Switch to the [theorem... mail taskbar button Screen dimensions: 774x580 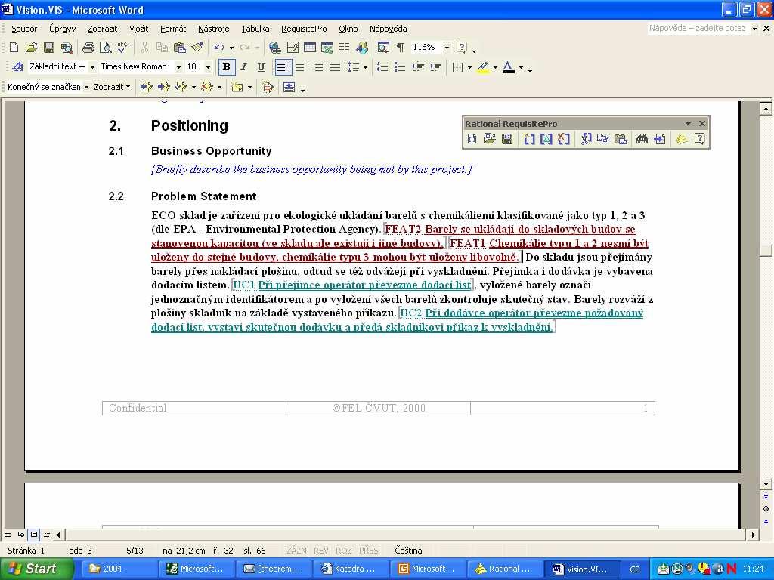tap(274, 569)
